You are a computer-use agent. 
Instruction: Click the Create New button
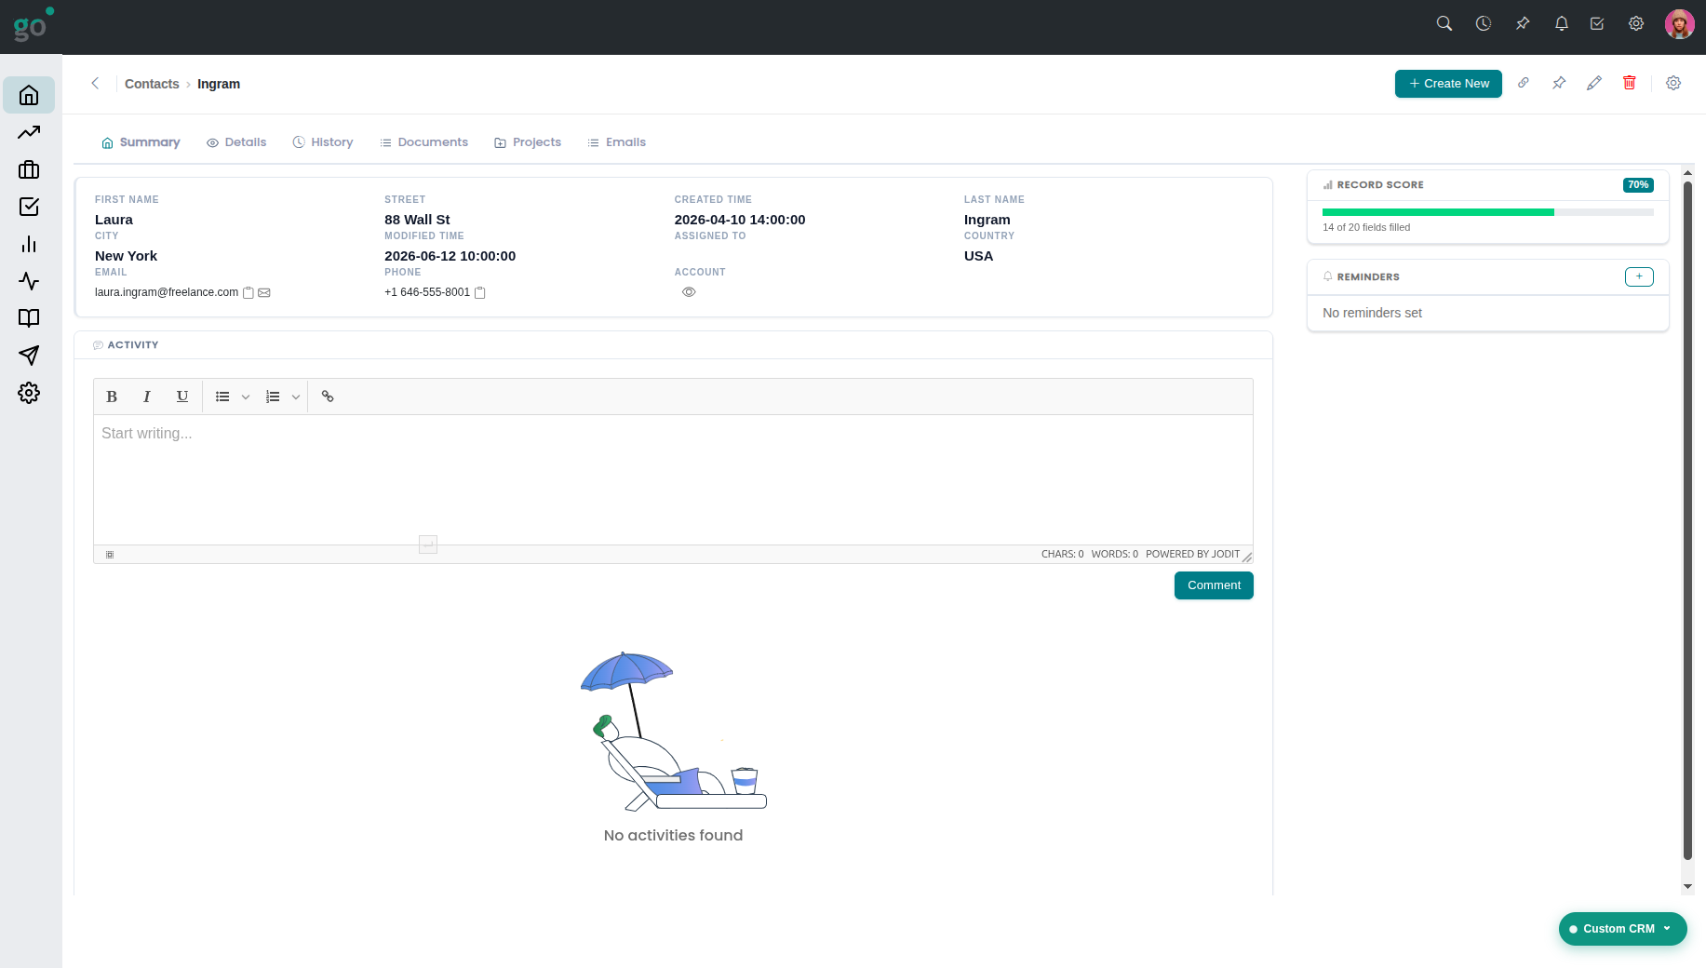point(1448,84)
